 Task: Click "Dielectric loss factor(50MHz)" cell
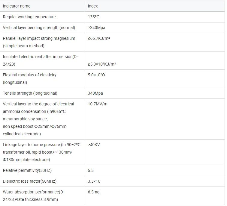[29, 181]
